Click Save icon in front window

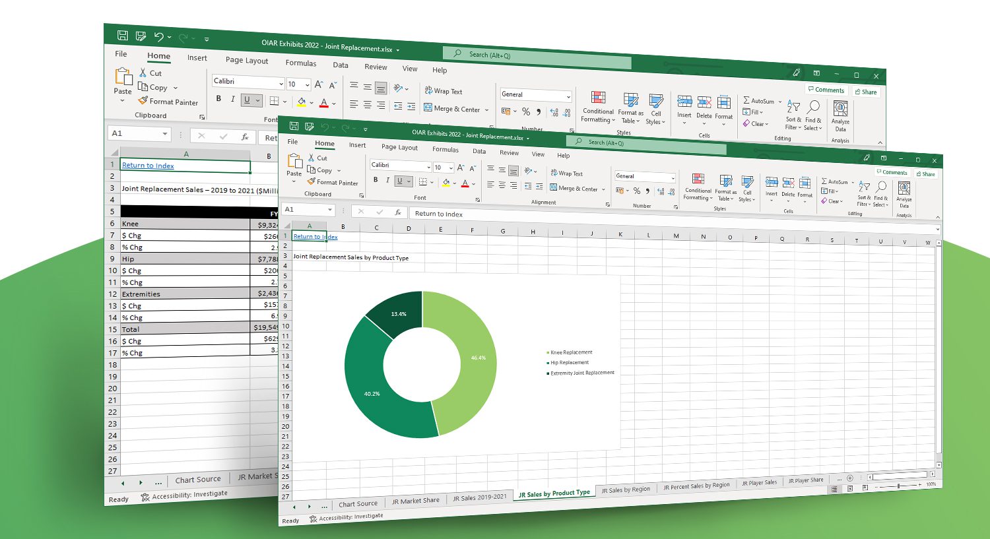tap(294, 126)
